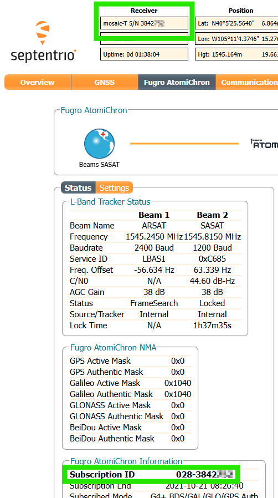The width and height of the screenshot is (278, 498).
Task: Switch to the Settings tab
Action: [114, 187]
